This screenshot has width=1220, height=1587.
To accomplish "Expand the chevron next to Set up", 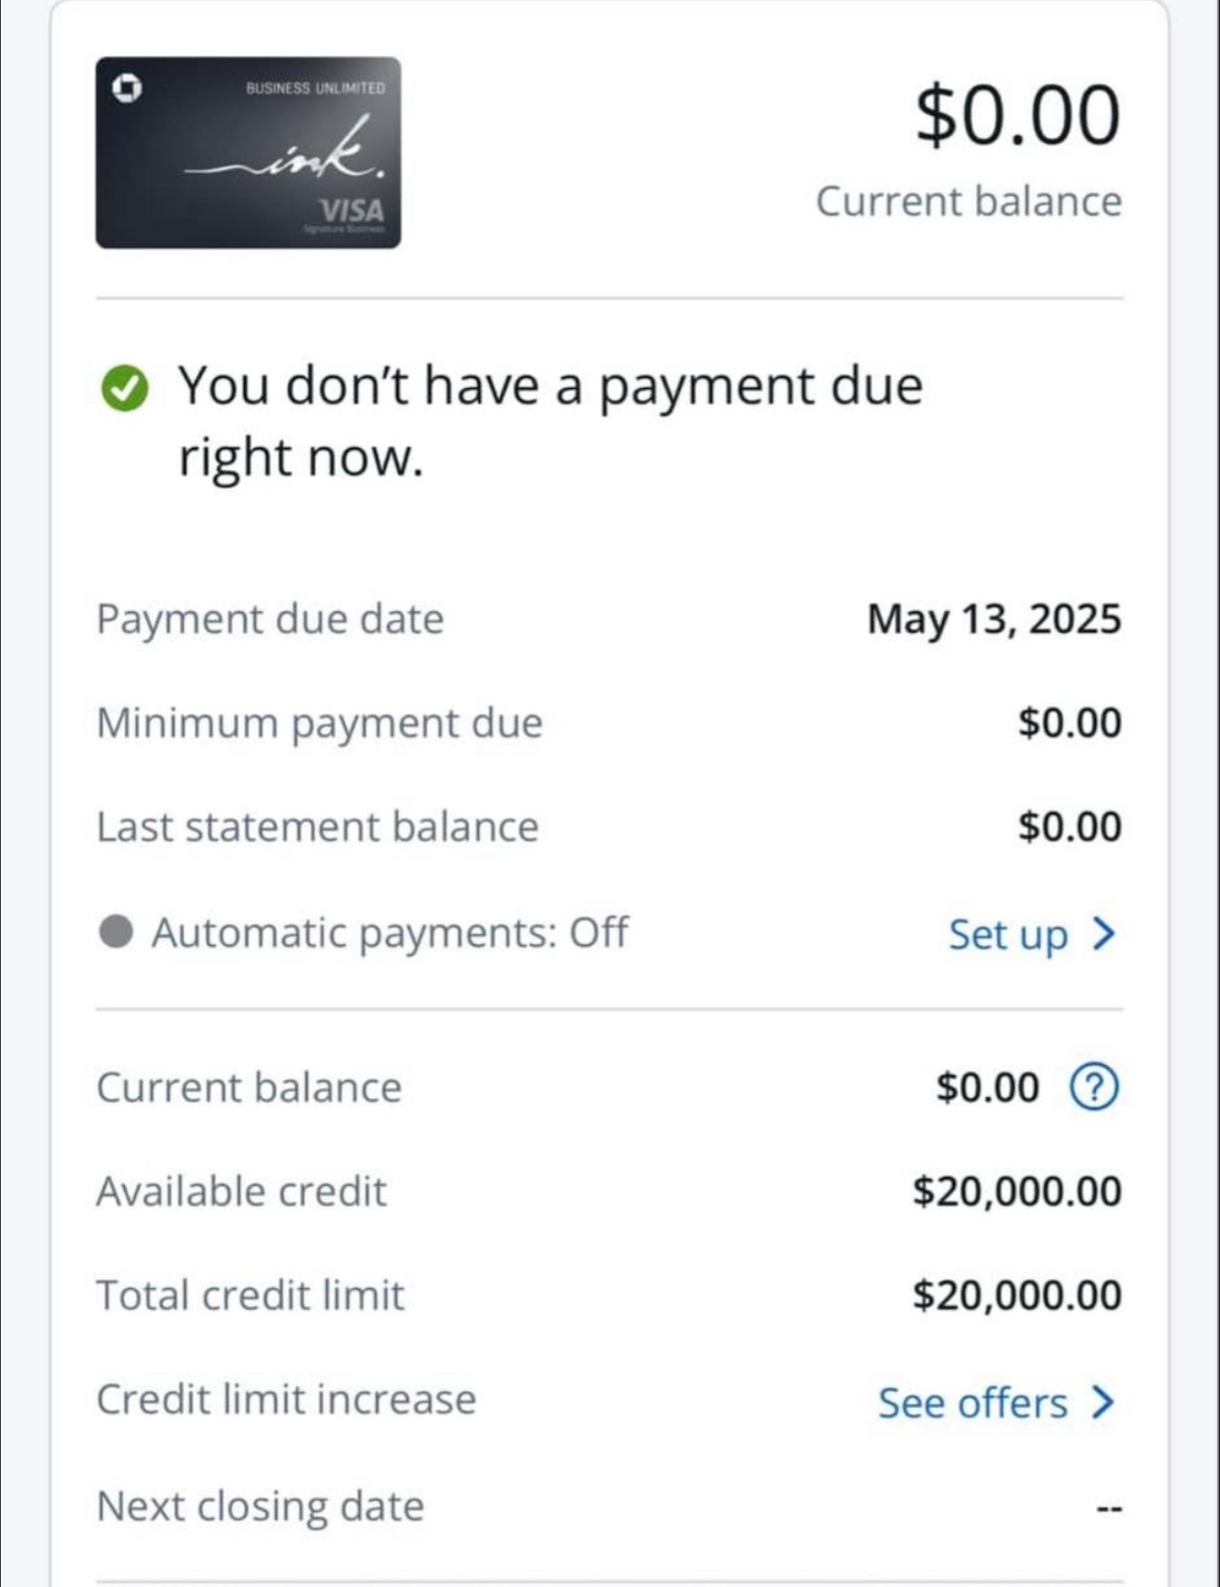I will click(1104, 933).
